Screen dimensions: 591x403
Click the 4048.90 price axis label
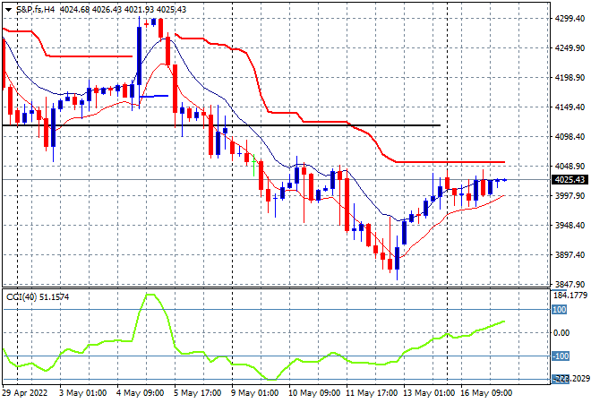570,167
